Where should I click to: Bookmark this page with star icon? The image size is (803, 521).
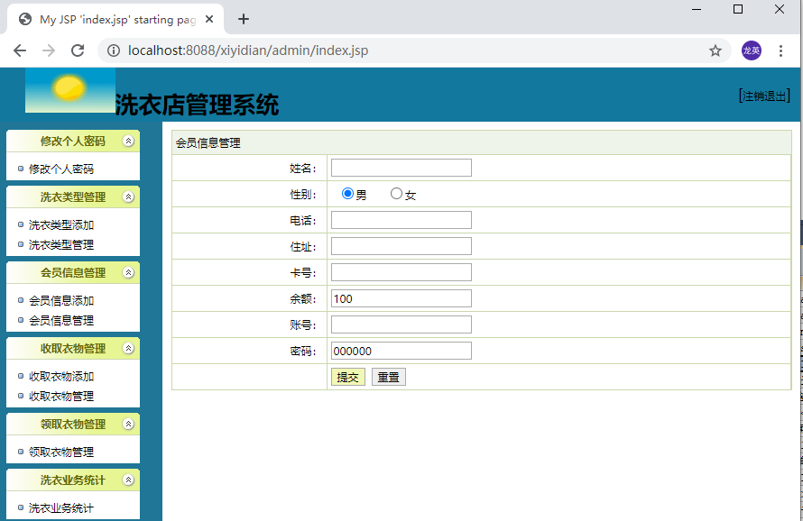(715, 50)
